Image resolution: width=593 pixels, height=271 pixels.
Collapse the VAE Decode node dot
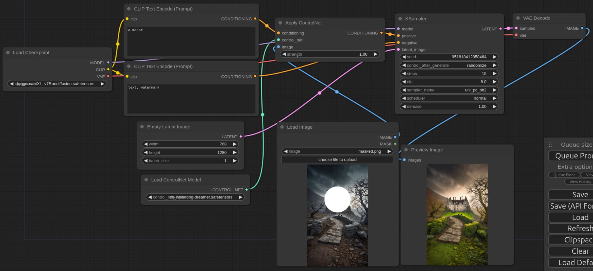[518, 18]
